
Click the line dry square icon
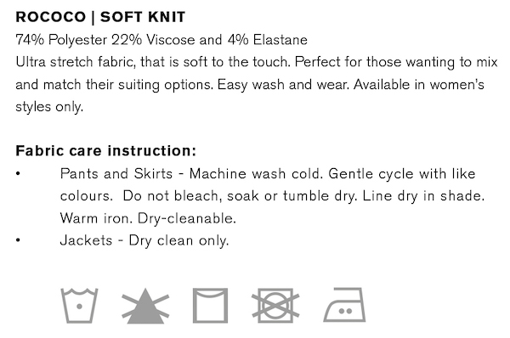(210, 306)
